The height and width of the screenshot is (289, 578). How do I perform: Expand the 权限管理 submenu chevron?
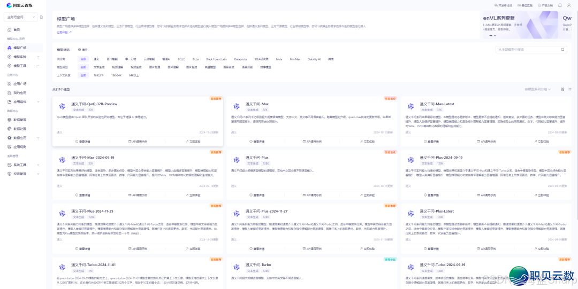click(x=39, y=174)
